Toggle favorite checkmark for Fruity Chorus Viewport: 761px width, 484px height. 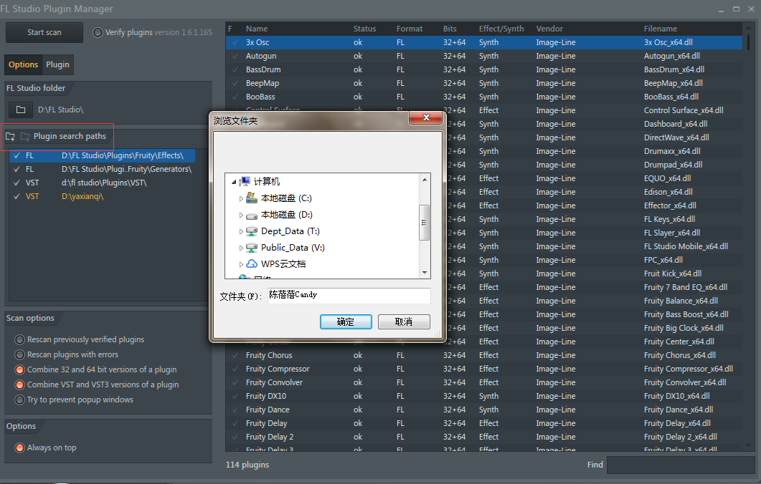click(235, 356)
